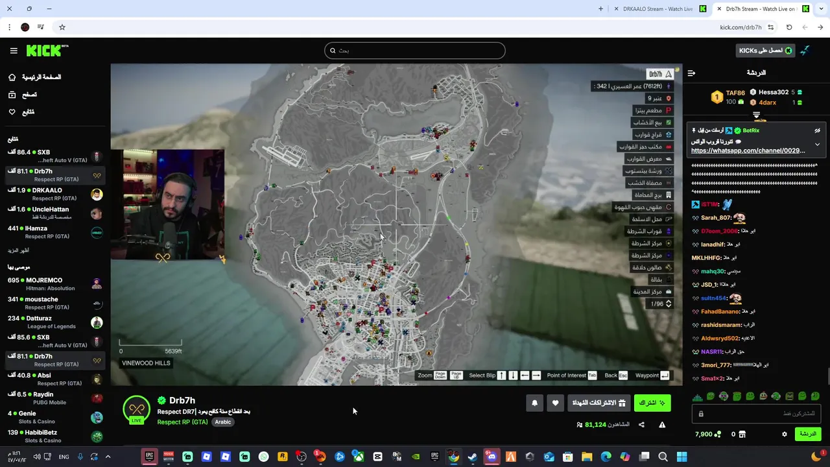
Task: Click the green subscribe button
Action: (652, 403)
